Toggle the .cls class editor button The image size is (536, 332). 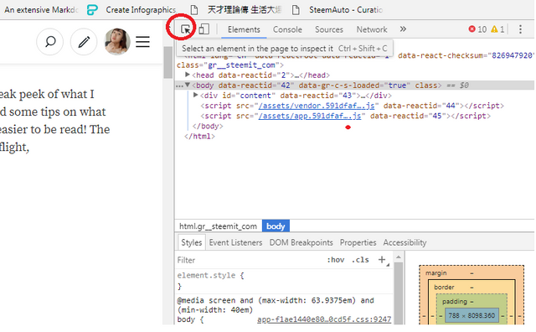(360, 260)
